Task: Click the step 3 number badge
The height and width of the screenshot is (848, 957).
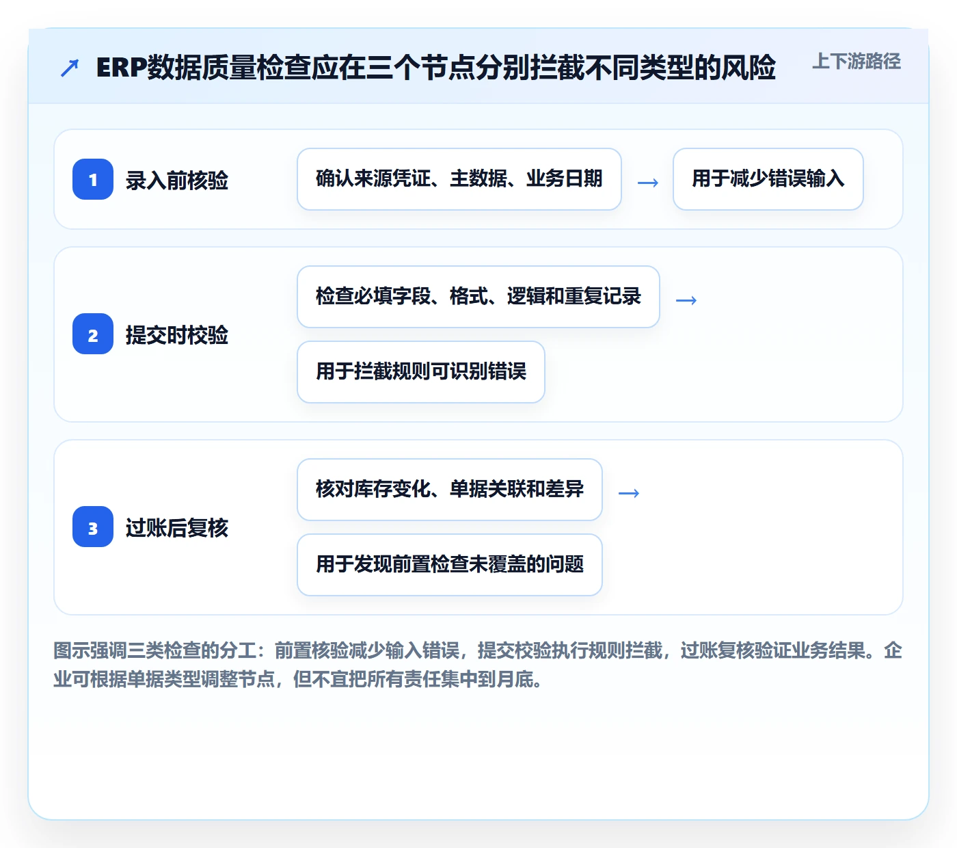Action: [93, 527]
